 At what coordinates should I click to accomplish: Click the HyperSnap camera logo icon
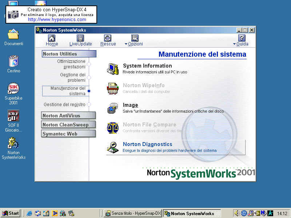pos(13,15)
